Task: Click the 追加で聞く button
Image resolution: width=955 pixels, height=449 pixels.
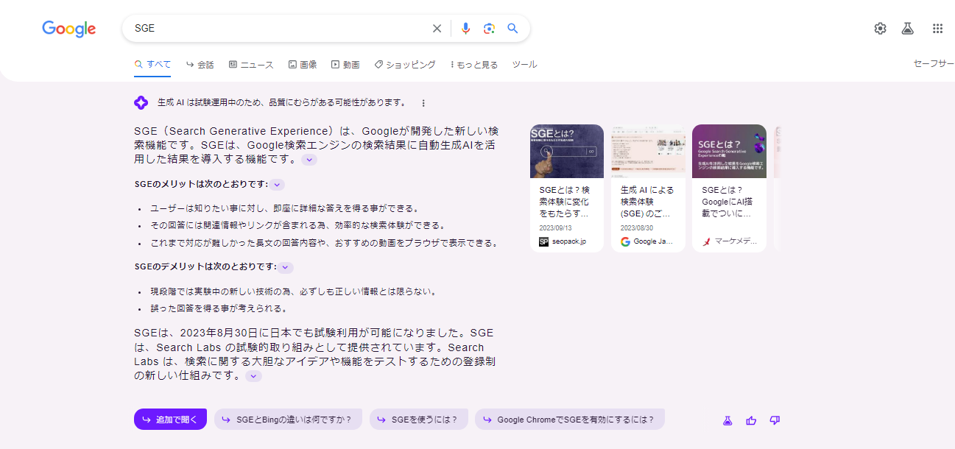Action: point(170,420)
